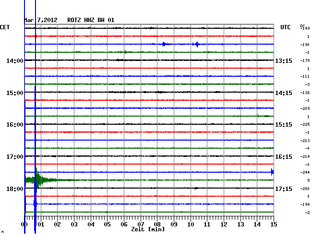The image size is (312, 237).
Task: Click the "08" minute tick label
Action: (157, 225)
